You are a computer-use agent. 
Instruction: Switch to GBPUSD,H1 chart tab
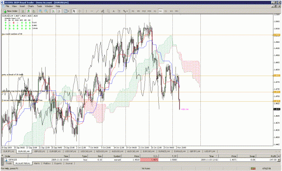point(40,152)
